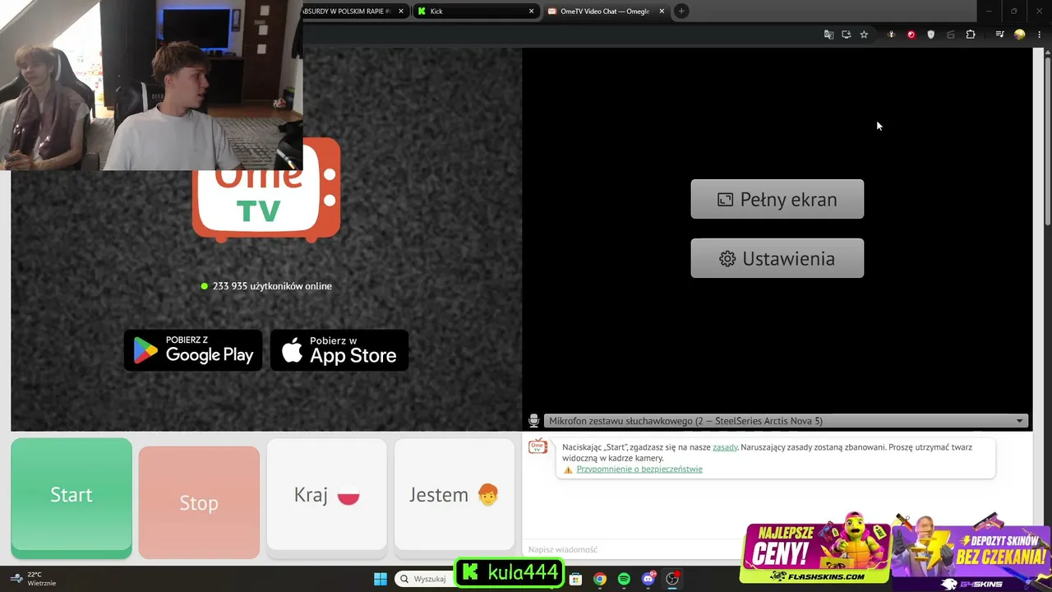Screen dimensions: 1052x592
Task: Click the Stop button
Action: point(199,502)
